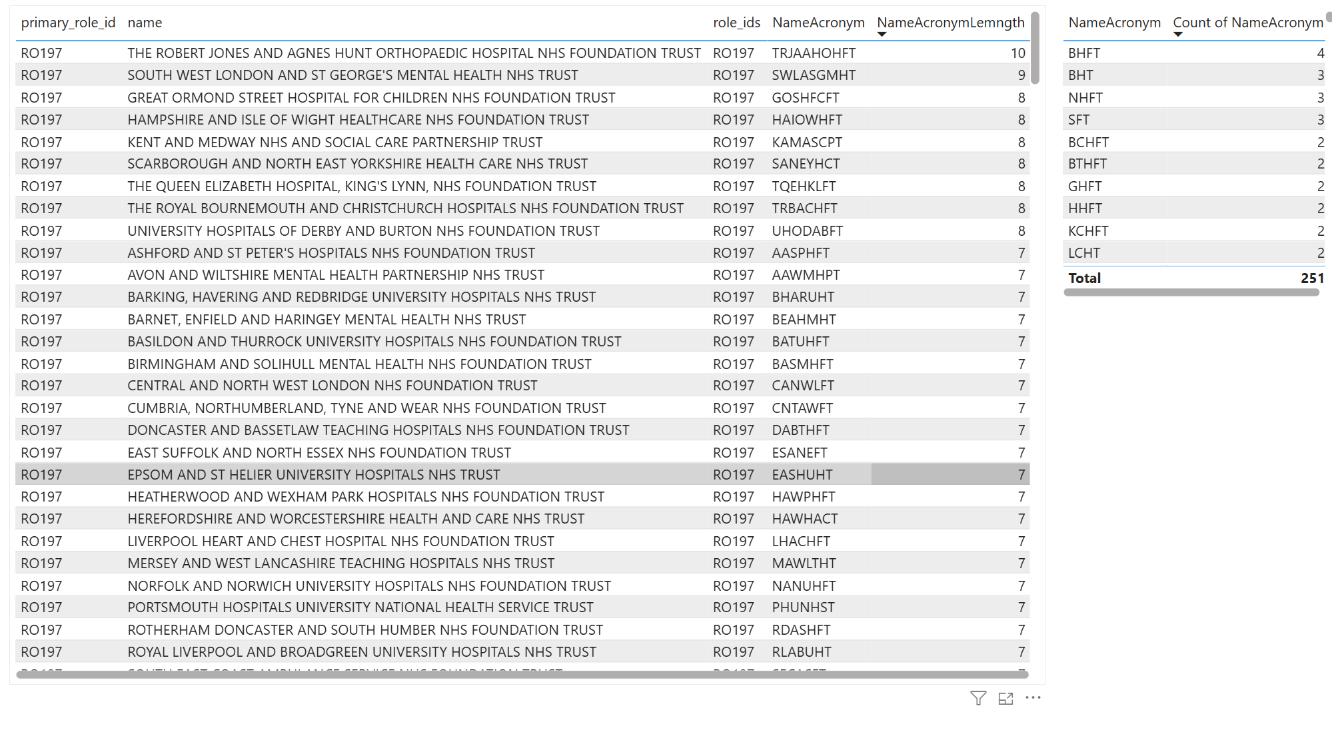Click the Count of NameAcronym sort arrow
The width and height of the screenshot is (1332, 746).
pyautogui.click(x=1177, y=35)
